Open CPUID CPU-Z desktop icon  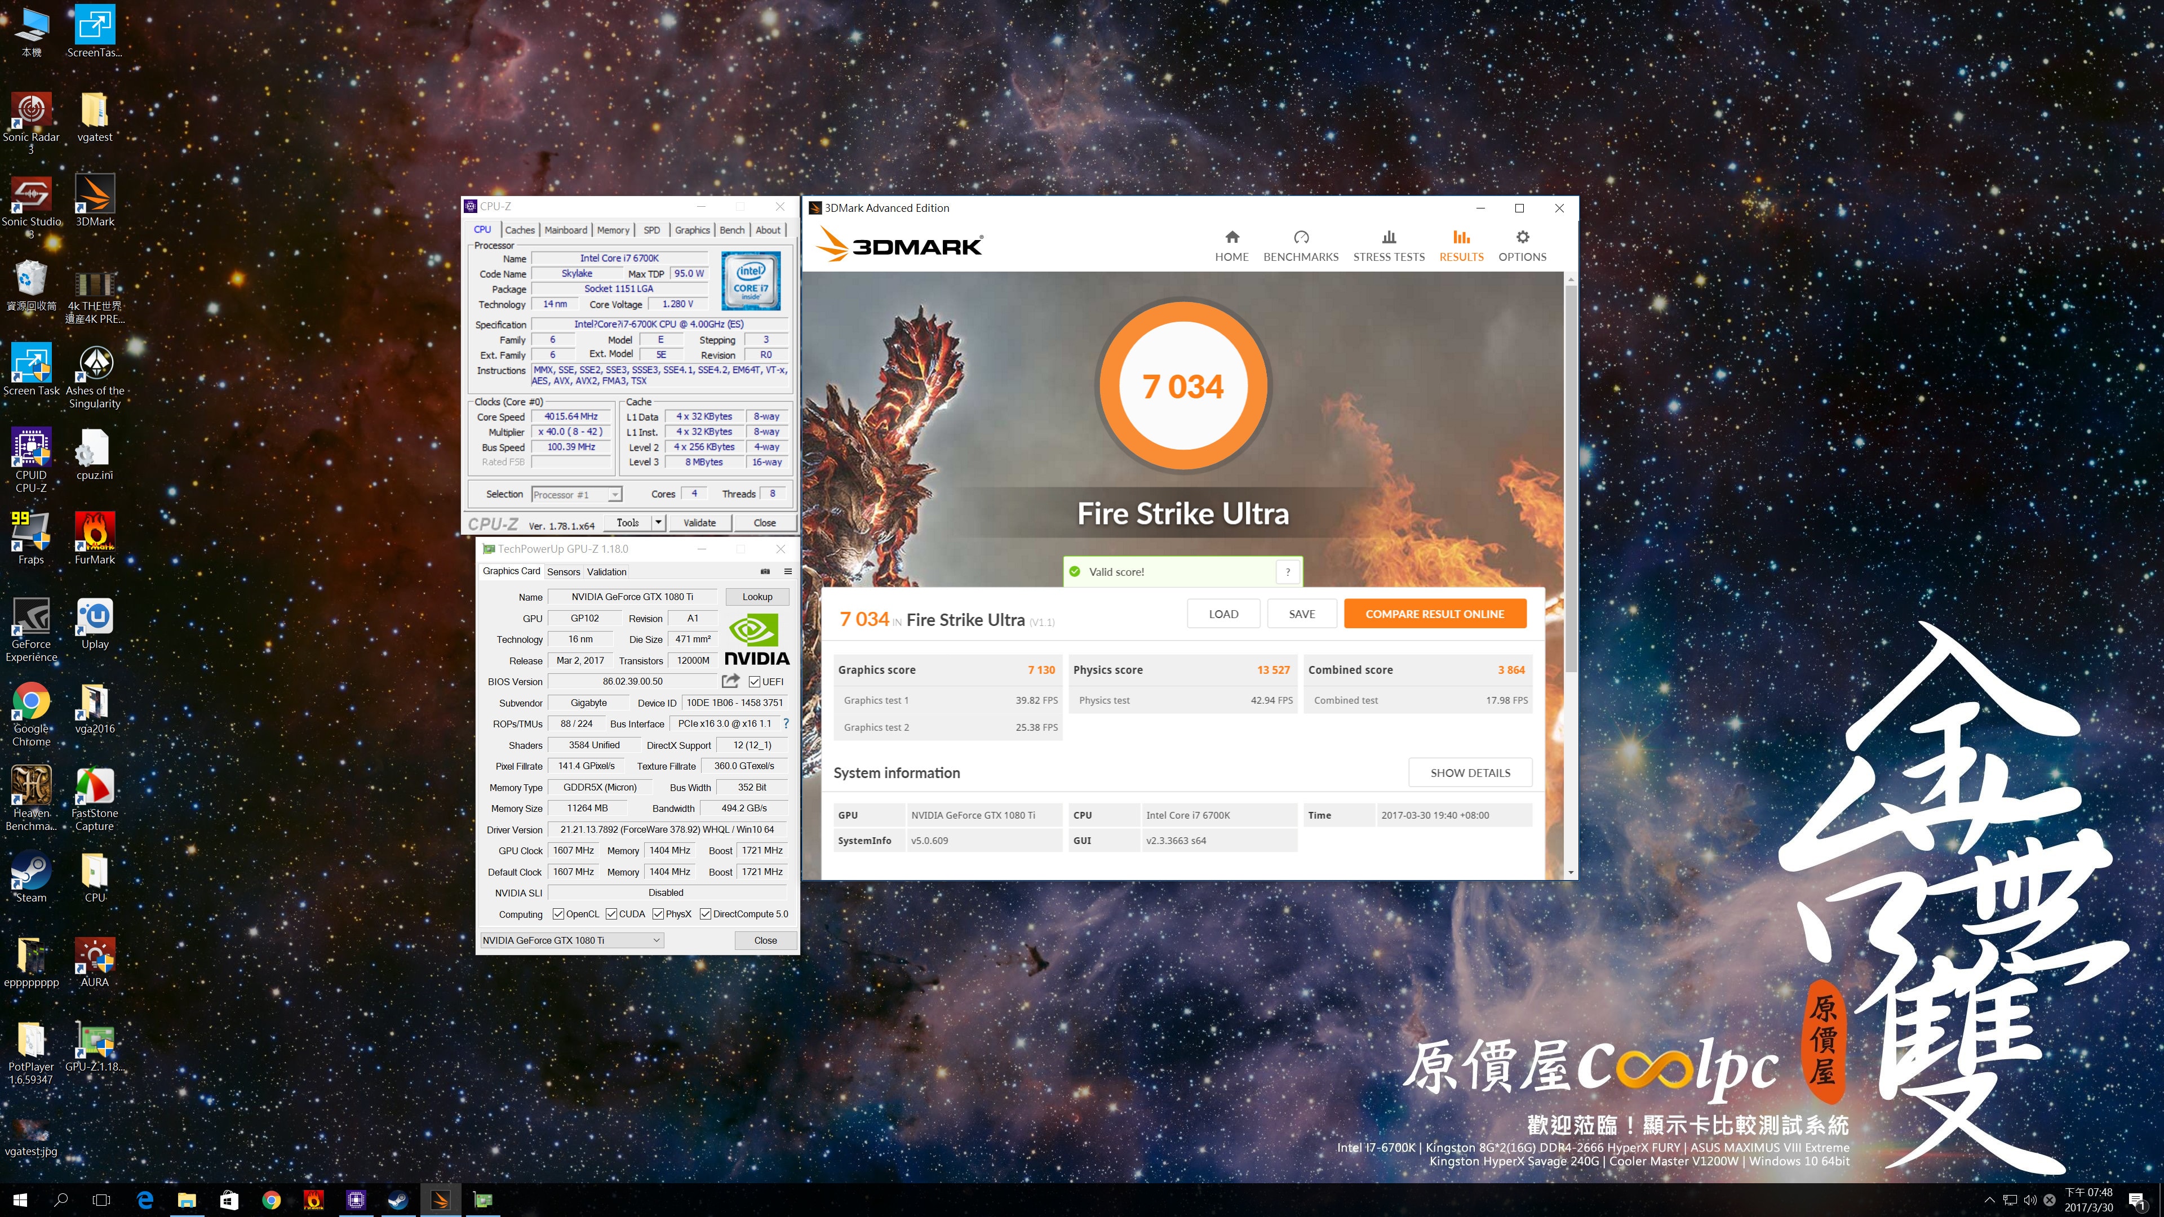coord(31,460)
